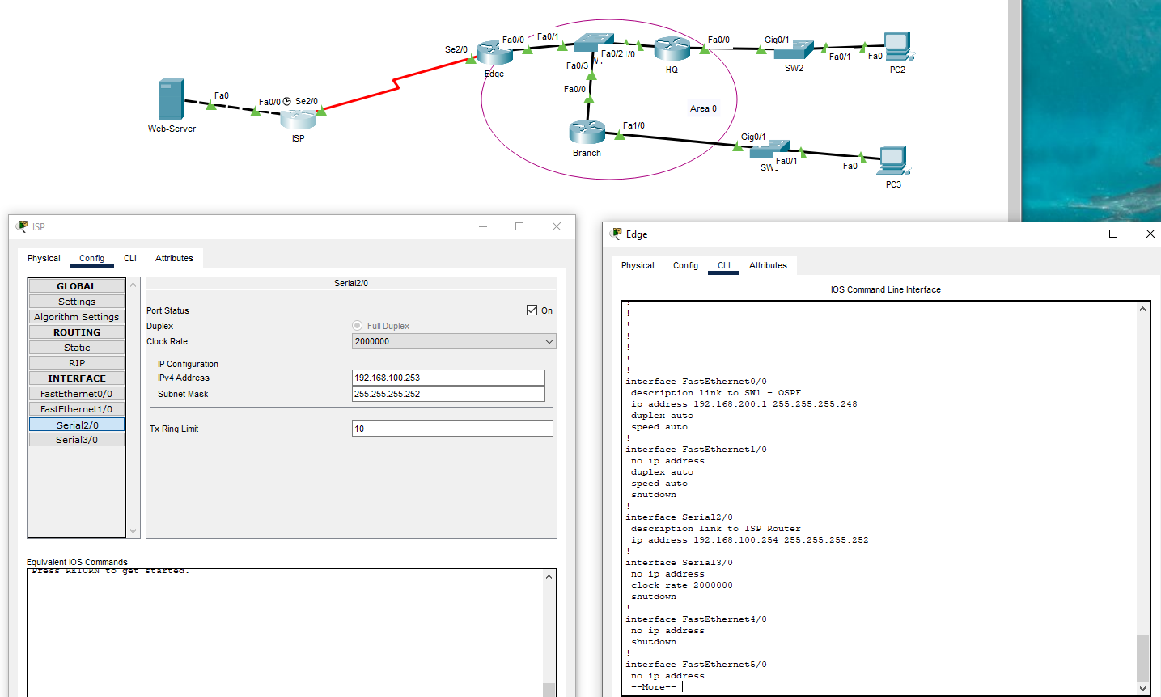Click scroll-down arrow in Edge CLI

(x=1142, y=688)
